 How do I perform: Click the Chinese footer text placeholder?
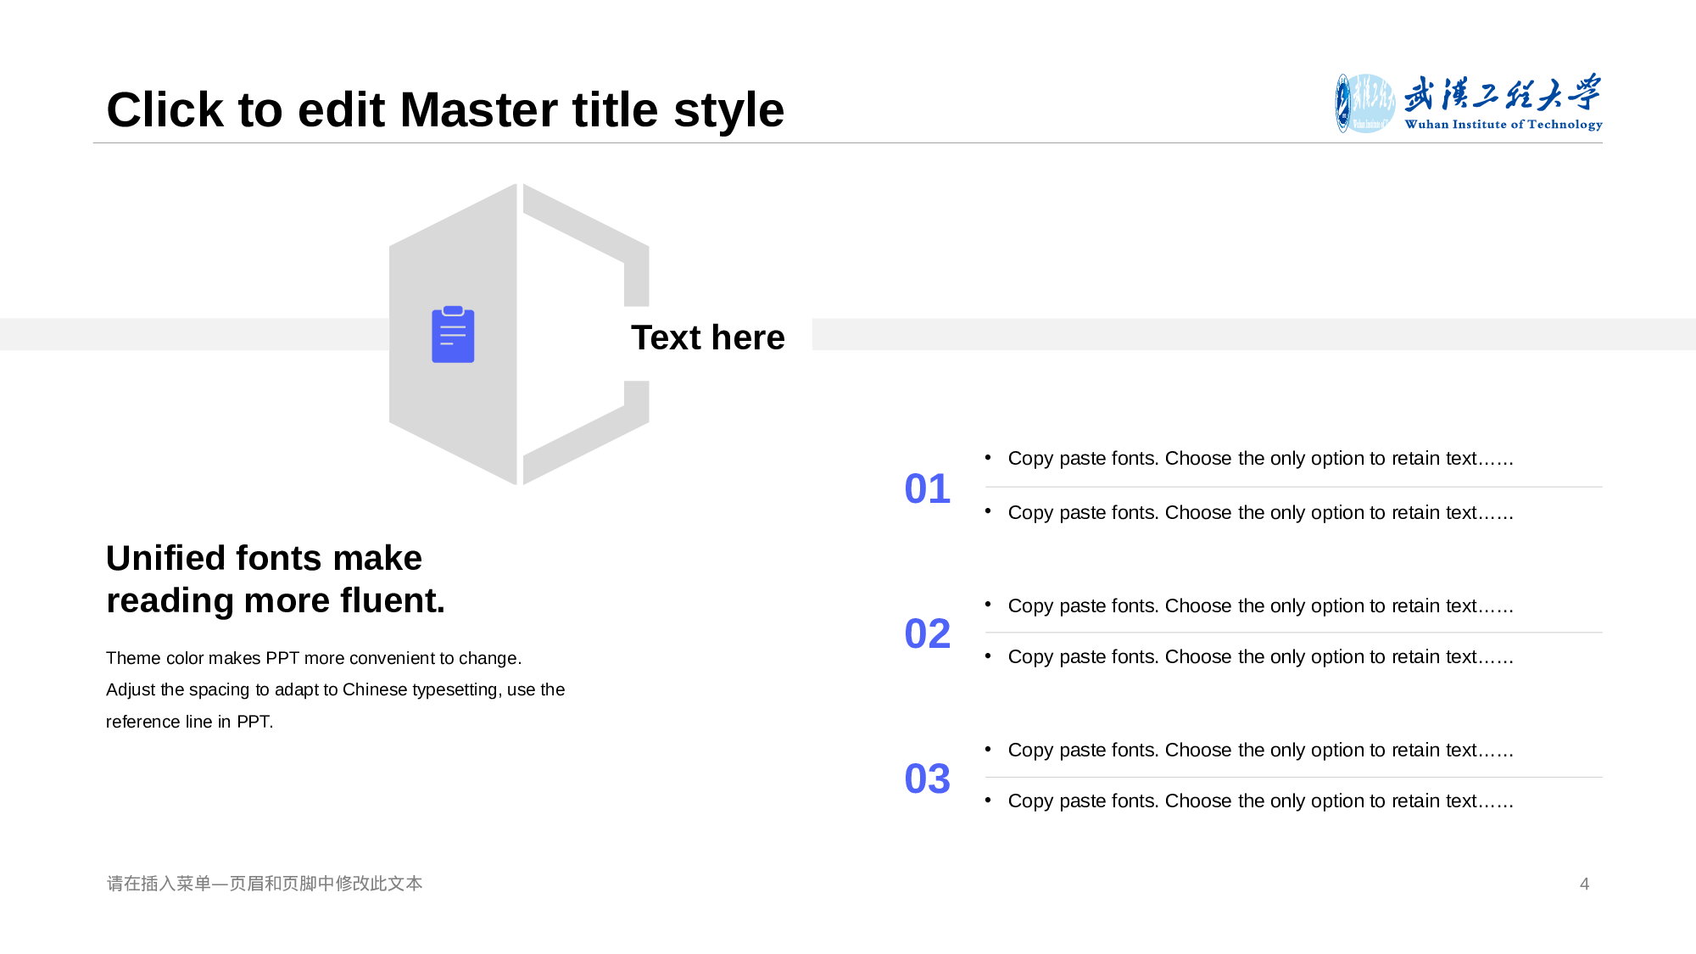coord(265,884)
